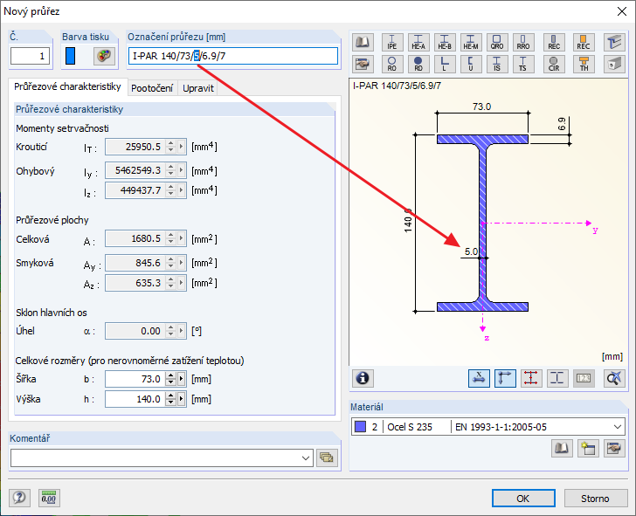
Task: Open units and decimals 0.00 icon
Action: [49, 498]
